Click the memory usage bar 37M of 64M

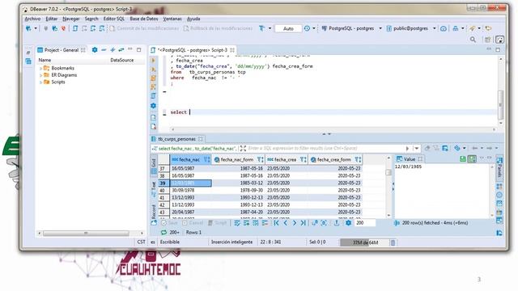tap(365, 242)
